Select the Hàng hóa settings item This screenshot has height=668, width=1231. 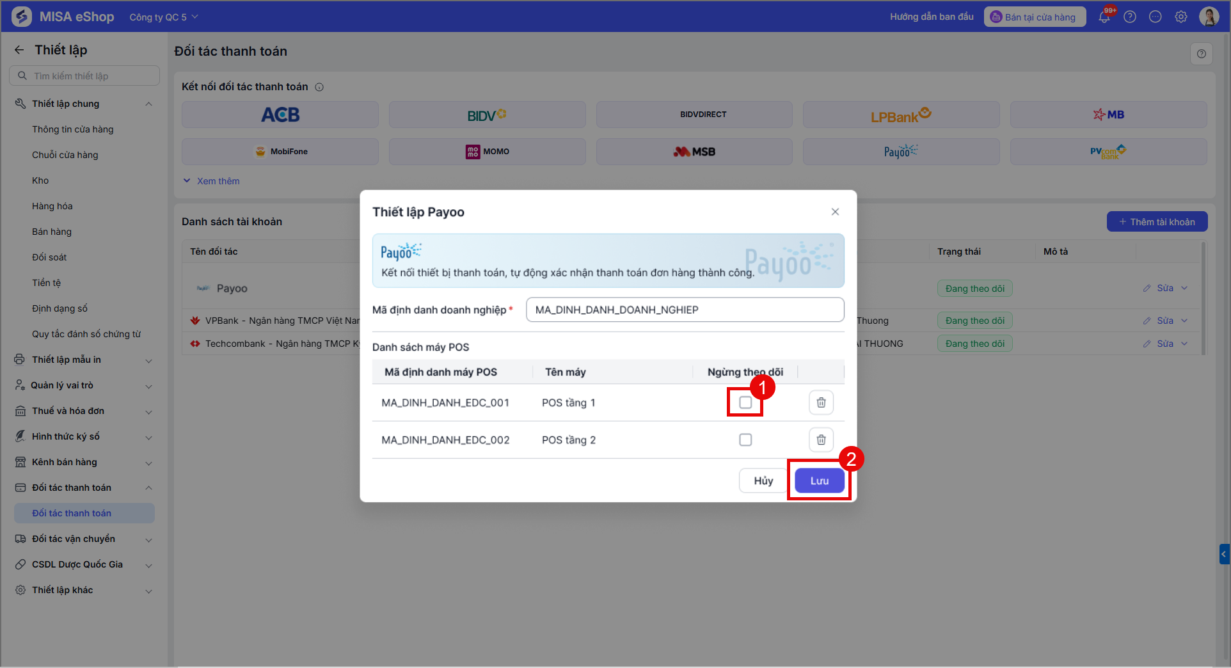[x=52, y=206]
